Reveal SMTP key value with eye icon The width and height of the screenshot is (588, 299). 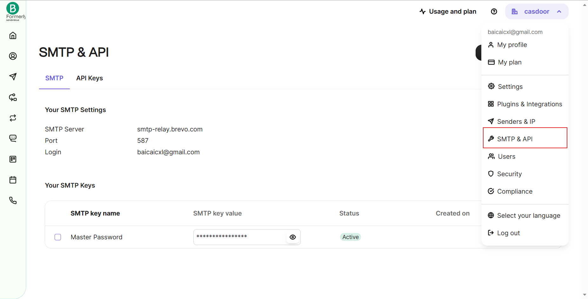[293, 237]
